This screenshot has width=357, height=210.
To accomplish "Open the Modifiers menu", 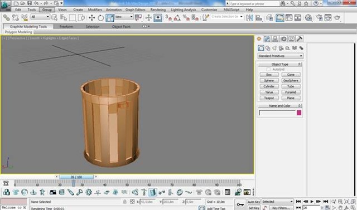I will pos(95,10).
